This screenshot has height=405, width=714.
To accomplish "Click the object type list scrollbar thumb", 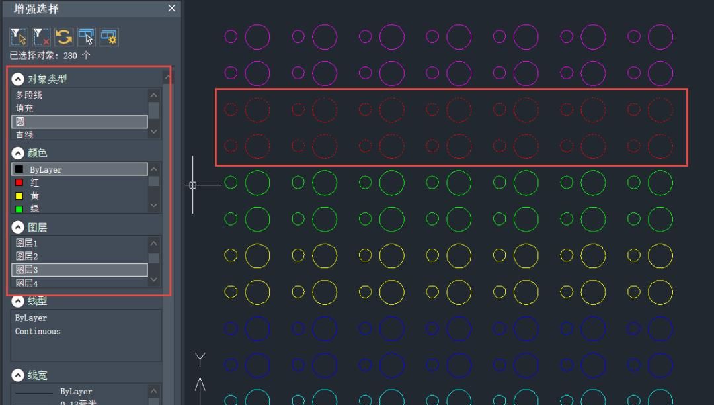I will pyautogui.click(x=154, y=111).
